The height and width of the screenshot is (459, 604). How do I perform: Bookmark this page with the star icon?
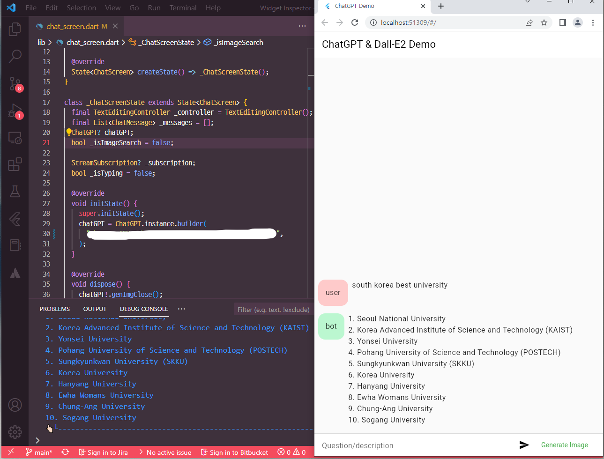(x=544, y=22)
